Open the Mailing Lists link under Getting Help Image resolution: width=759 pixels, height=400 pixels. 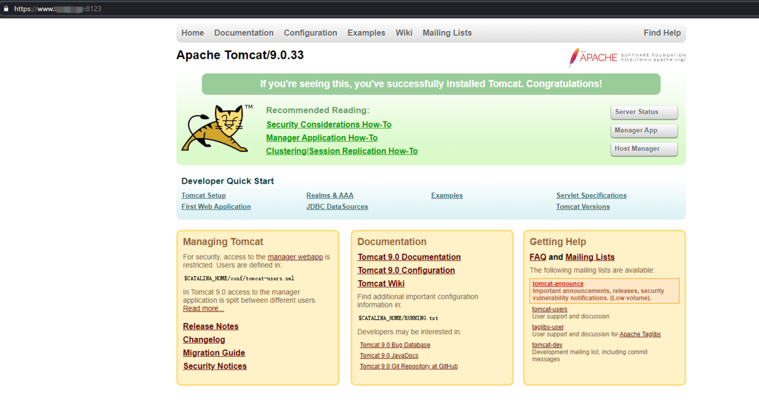pyautogui.click(x=590, y=257)
